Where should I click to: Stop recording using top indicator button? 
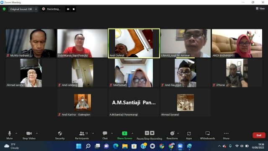74,9
